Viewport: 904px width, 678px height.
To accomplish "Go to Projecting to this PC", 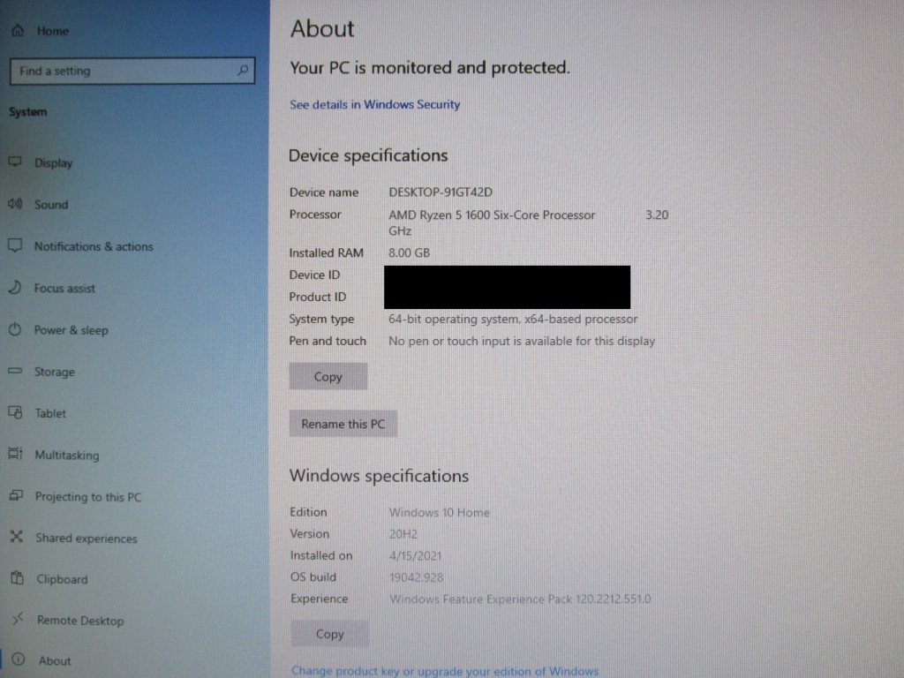I will [x=88, y=497].
